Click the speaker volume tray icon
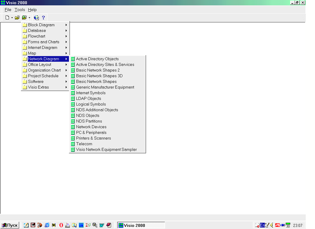The width and height of the screenshot is (315, 229). point(272,225)
